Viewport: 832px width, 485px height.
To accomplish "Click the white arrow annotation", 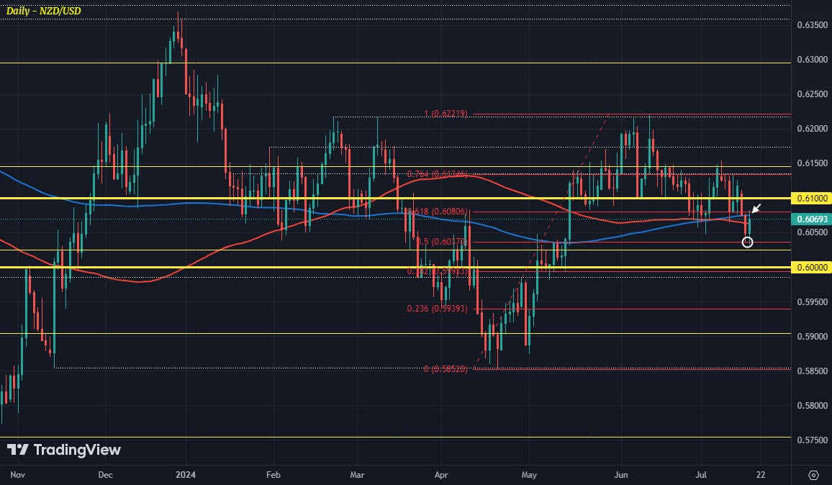I will coord(756,208).
